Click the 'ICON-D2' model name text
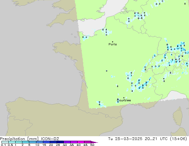The height and width of the screenshot is (146, 189). (50, 139)
